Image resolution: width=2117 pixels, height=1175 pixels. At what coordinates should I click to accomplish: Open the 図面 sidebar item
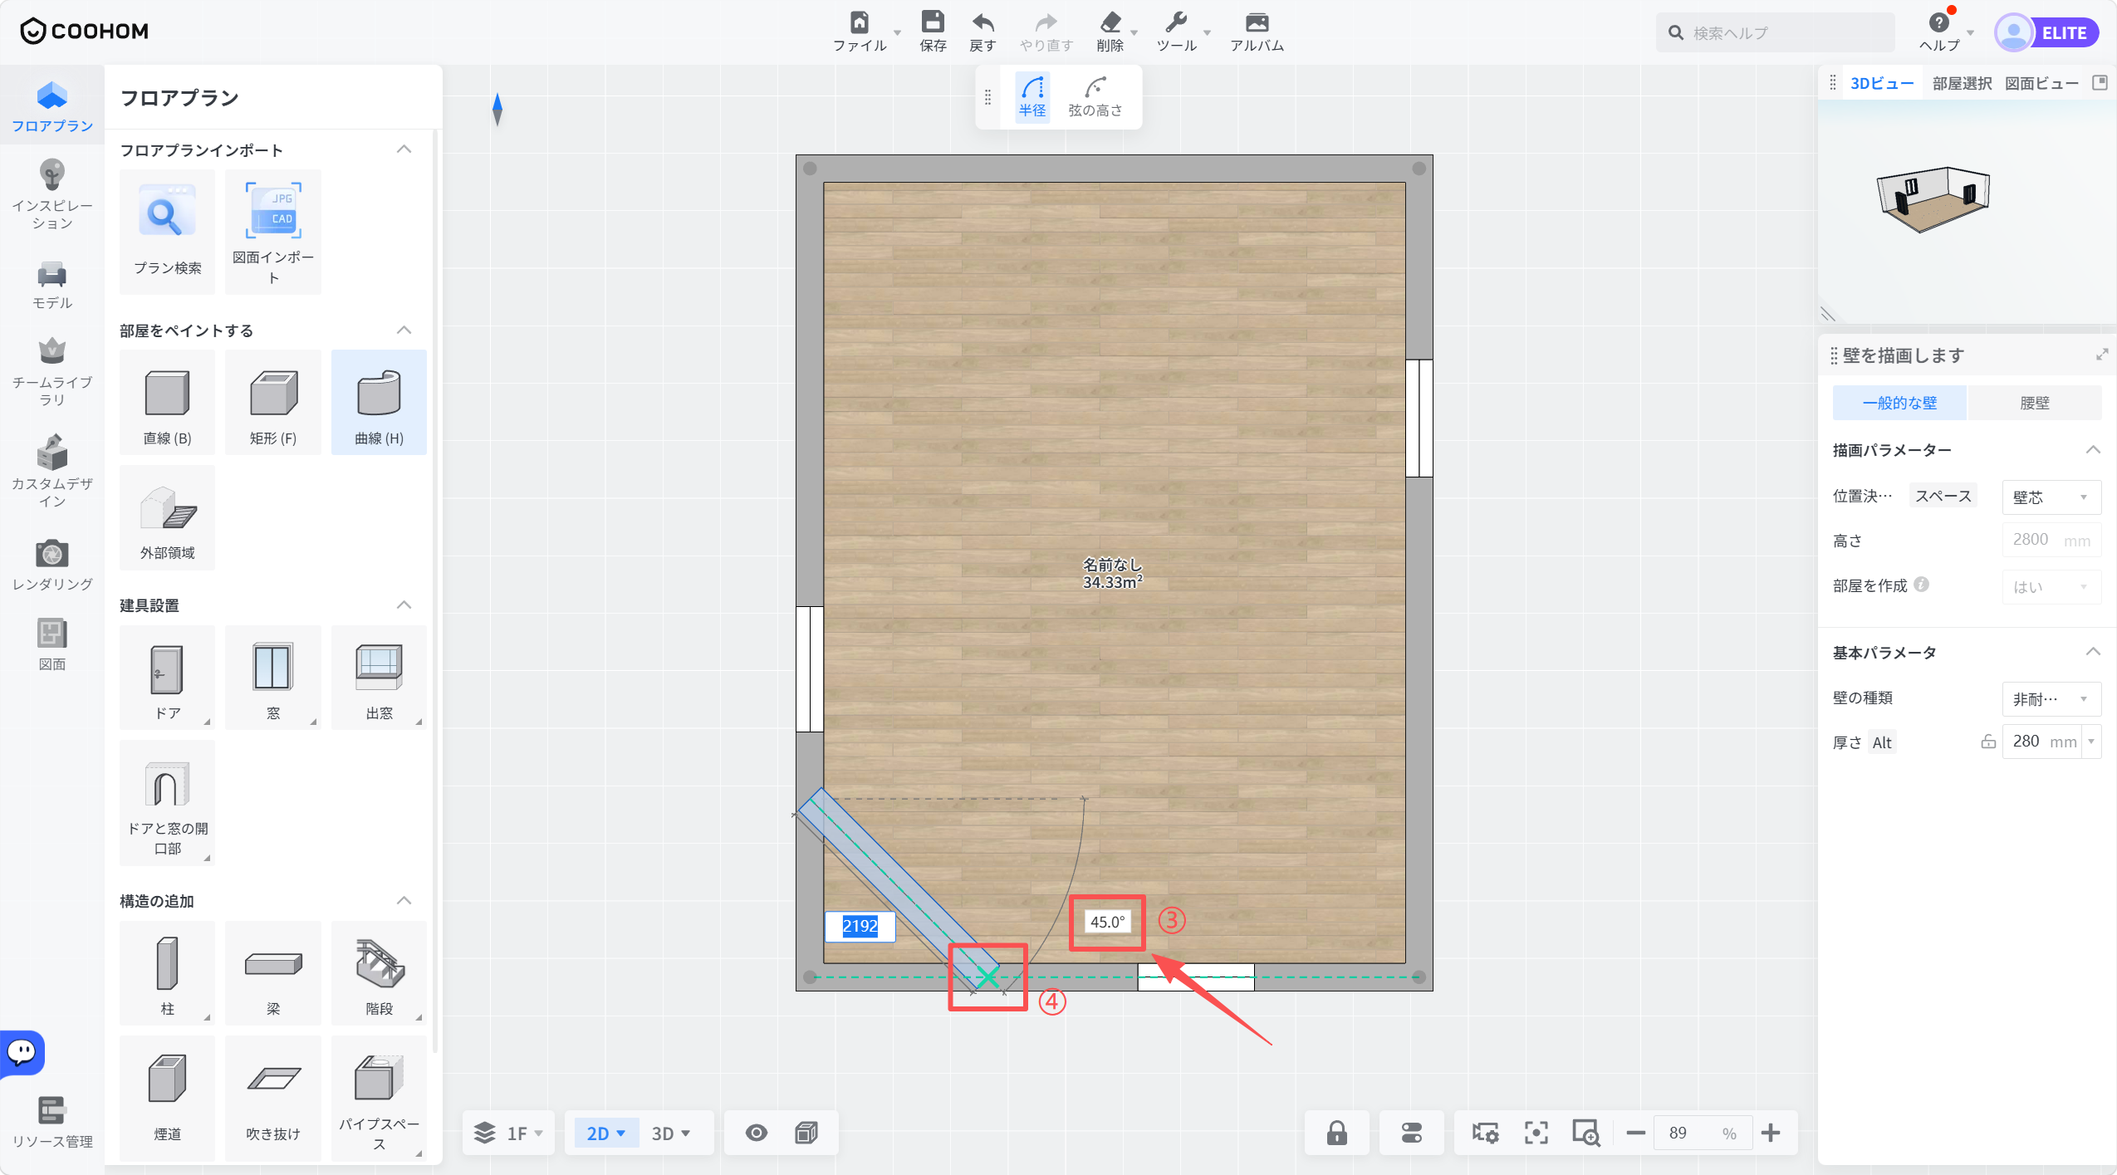[52, 644]
